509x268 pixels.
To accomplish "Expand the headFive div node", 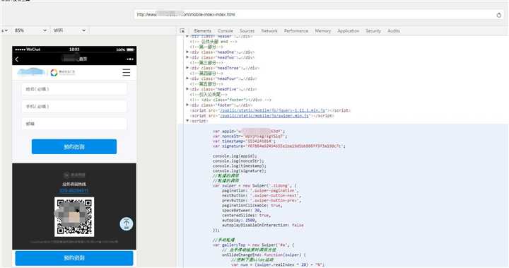I will coord(187,89).
